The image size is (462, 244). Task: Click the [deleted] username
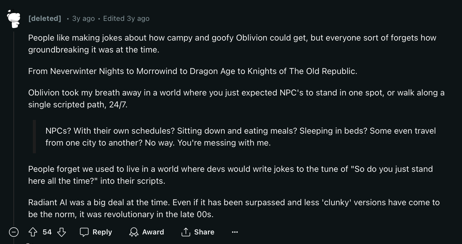44,18
